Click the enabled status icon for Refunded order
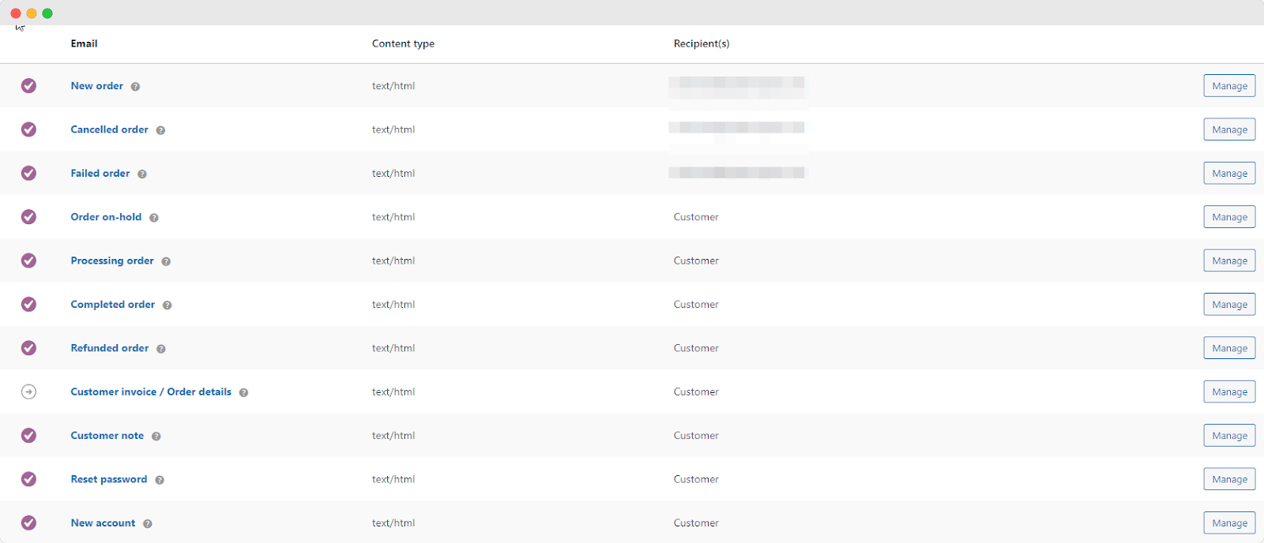1264x543 pixels. pos(28,348)
